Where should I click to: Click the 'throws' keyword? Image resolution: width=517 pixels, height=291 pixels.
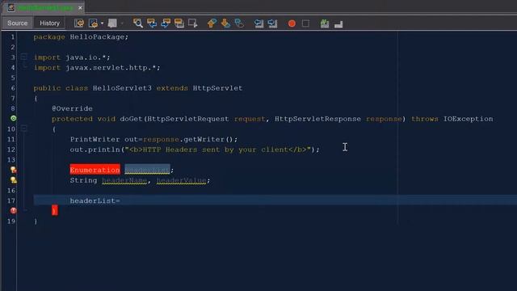click(425, 119)
